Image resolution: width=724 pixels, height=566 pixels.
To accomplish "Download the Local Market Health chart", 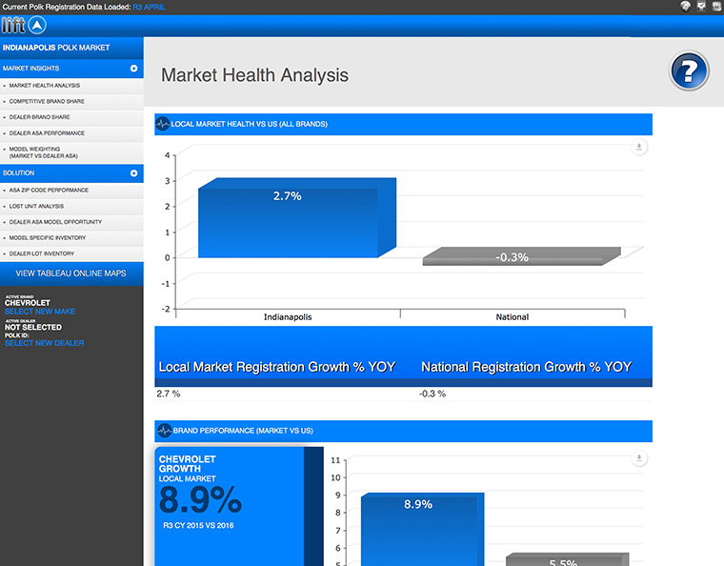I will [x=639, y=148].
